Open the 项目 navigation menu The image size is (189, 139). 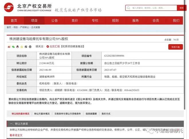pyautogui.click(x=34, y=21)
